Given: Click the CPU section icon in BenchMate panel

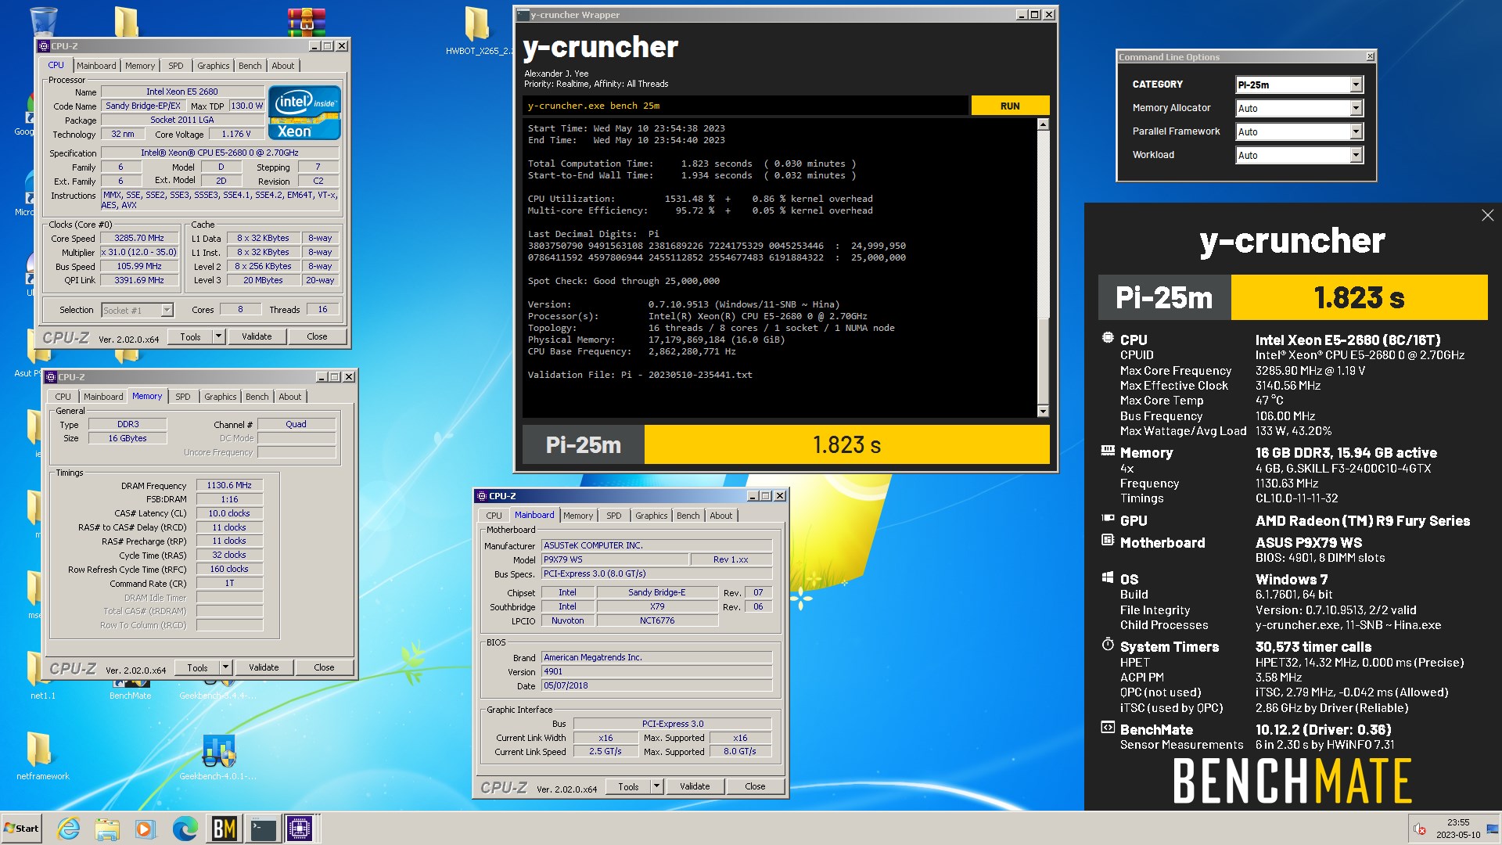Looking at the screenshot, I should [1108, 338].
